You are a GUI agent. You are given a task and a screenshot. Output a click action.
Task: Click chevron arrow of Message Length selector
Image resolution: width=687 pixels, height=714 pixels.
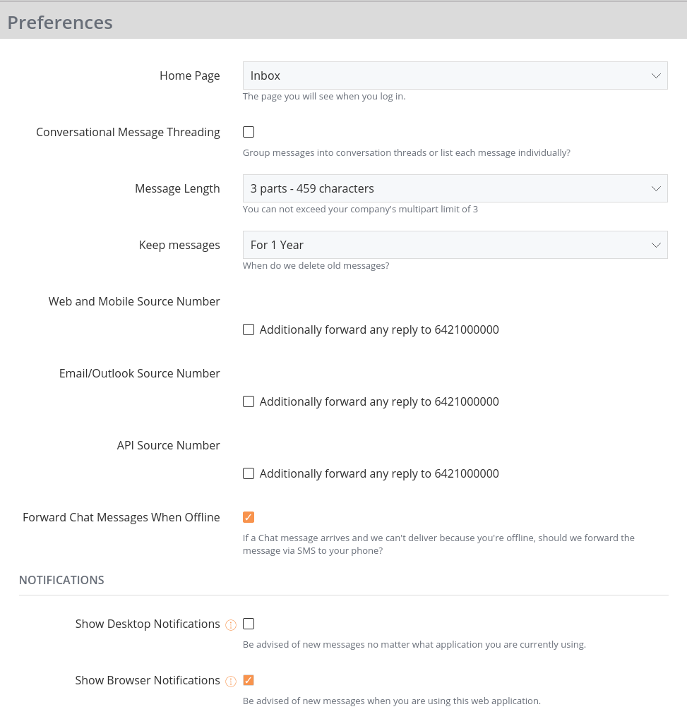pyautogui.click(x=656, y=188)
